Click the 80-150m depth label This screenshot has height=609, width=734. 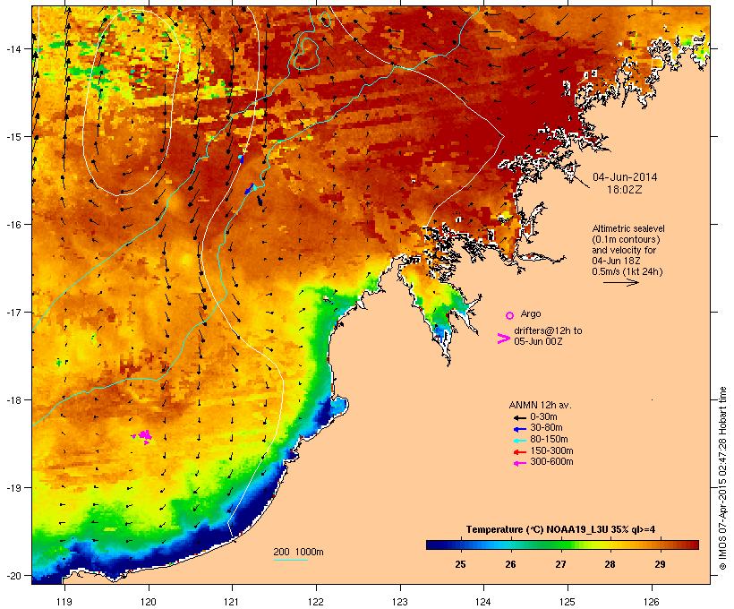click(x=549, y=440)
